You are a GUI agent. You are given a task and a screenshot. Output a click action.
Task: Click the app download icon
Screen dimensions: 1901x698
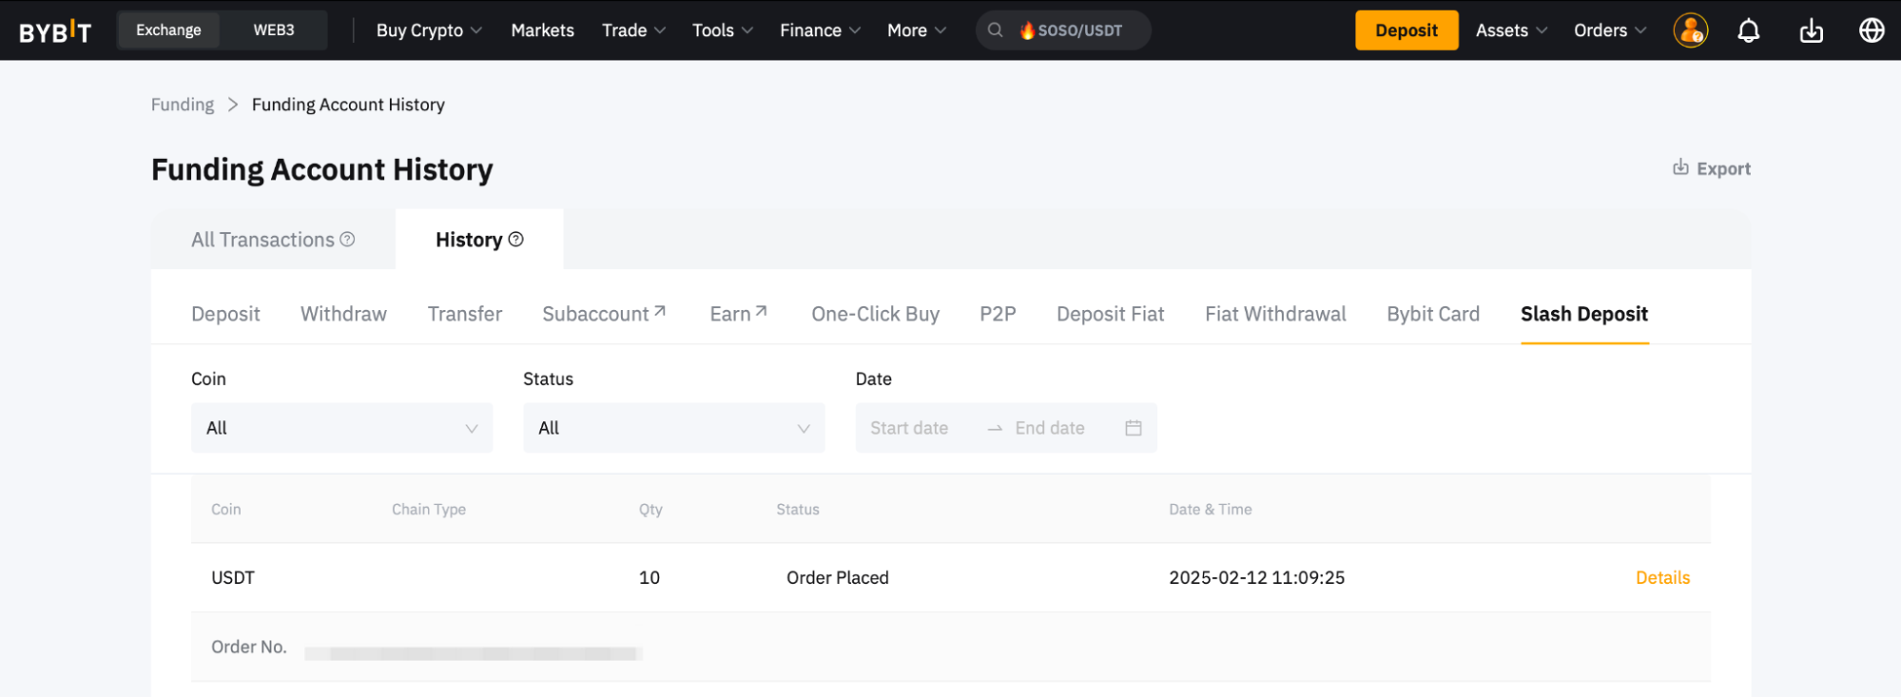[x=1811, y=30]
